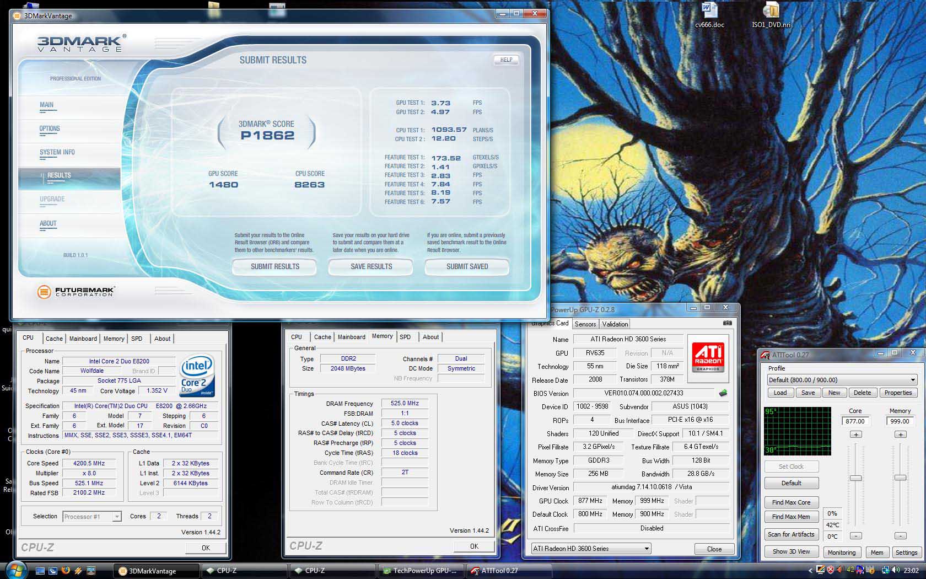The image size is (926, 579).
Task: Click Memory clock slider handle in ATITool
Action: click(x=900, y=478)
